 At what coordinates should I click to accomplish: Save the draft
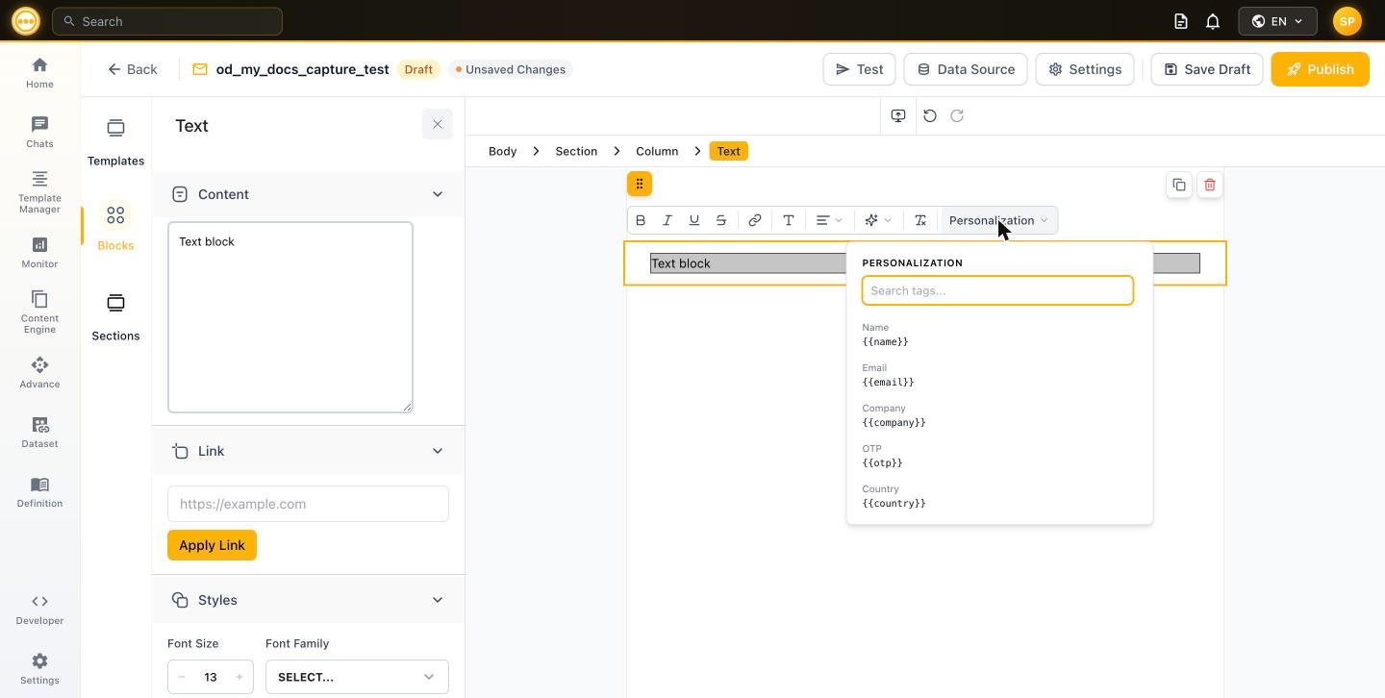coord(1207,69)
